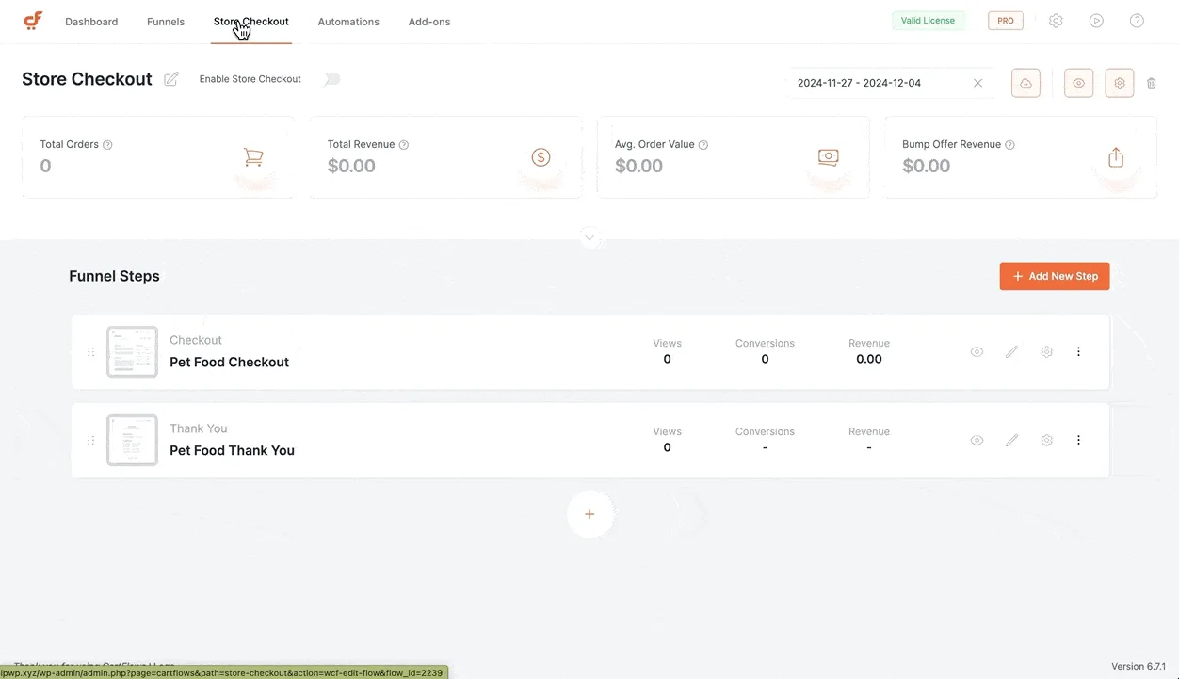Preview the store checkout eye button
1179x679 pixels.
[x=1078, y=83]
